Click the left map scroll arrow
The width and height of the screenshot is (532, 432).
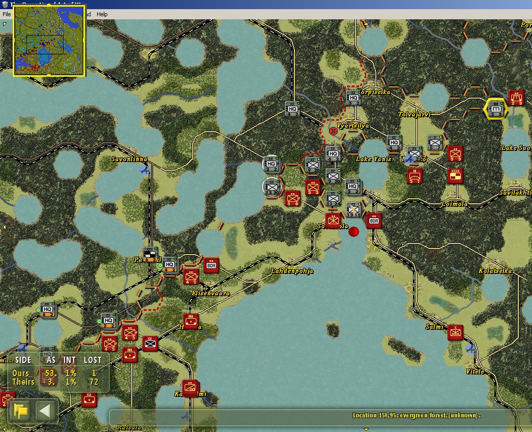click(4, 227)
